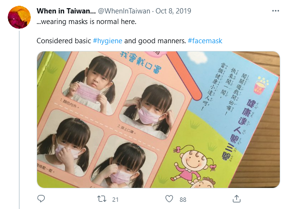Viewport: 288px width, 209px height.
Task: Click the tweet text about wearing masks
Action: 87,22
